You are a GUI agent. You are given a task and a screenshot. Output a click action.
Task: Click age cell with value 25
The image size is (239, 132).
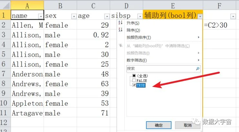pos(93,64)
